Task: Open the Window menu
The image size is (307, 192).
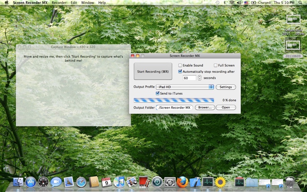Action: [87, 3]
